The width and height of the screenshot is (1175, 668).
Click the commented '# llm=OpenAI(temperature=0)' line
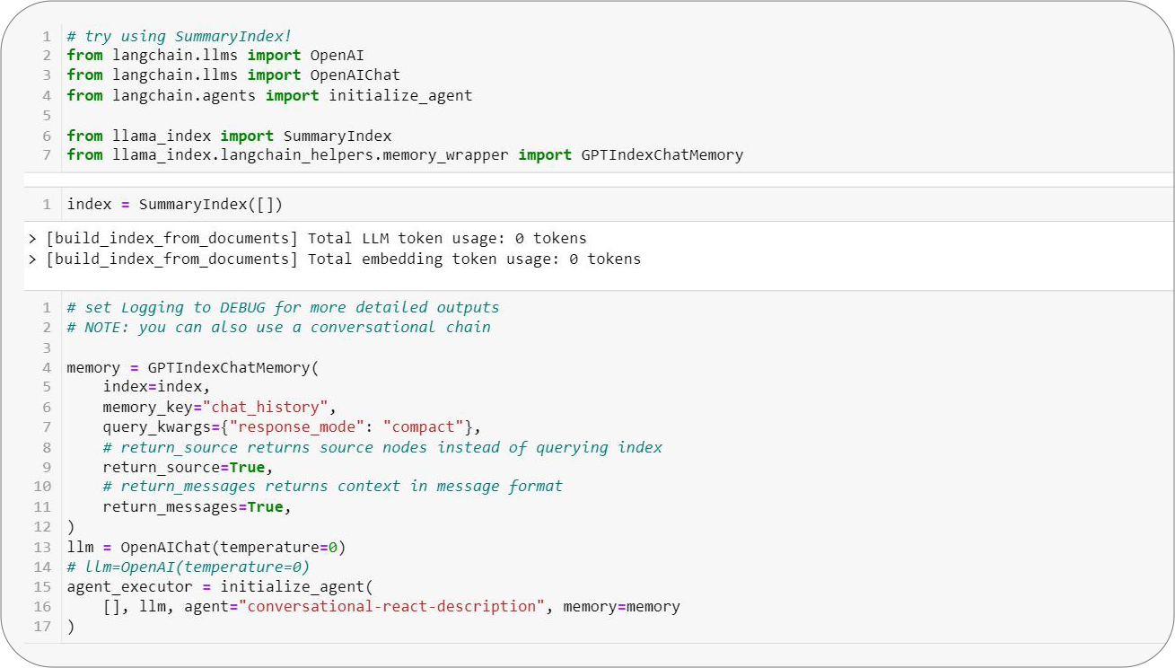(188, 567)
